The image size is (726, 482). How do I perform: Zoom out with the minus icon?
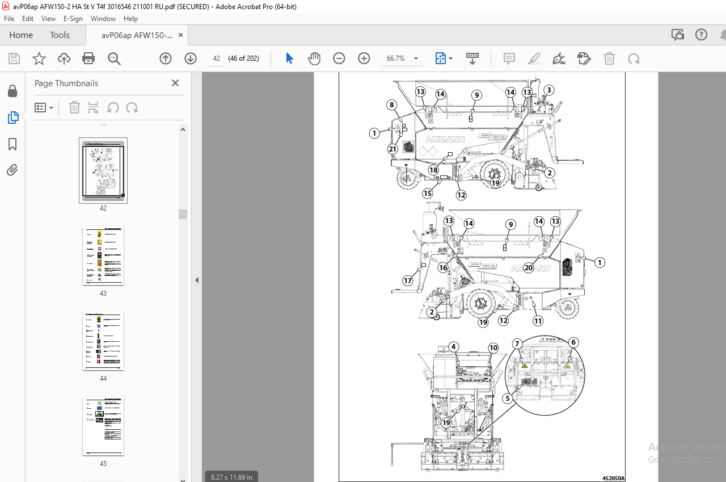click(339, 58)
